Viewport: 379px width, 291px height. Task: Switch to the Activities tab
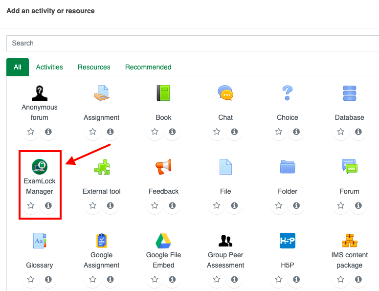(49, 67)
